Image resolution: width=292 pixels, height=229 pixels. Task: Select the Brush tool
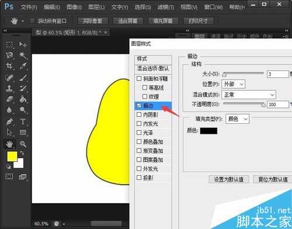23,78
